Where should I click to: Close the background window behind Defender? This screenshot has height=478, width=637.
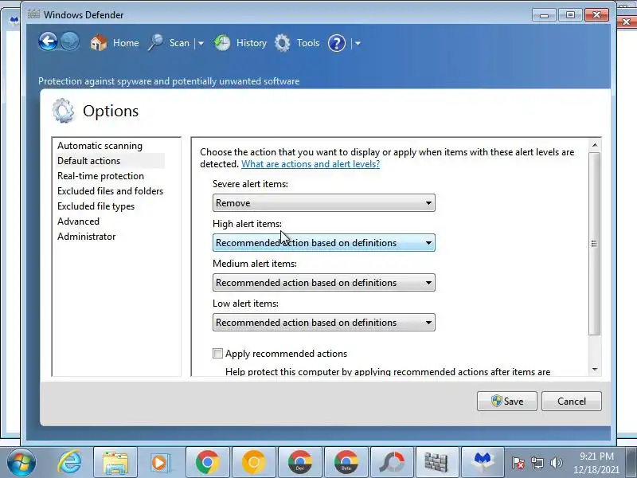tap(627, 22)
